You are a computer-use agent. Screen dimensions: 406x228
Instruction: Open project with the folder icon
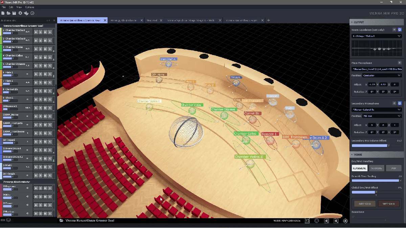(x=9, y=13)
